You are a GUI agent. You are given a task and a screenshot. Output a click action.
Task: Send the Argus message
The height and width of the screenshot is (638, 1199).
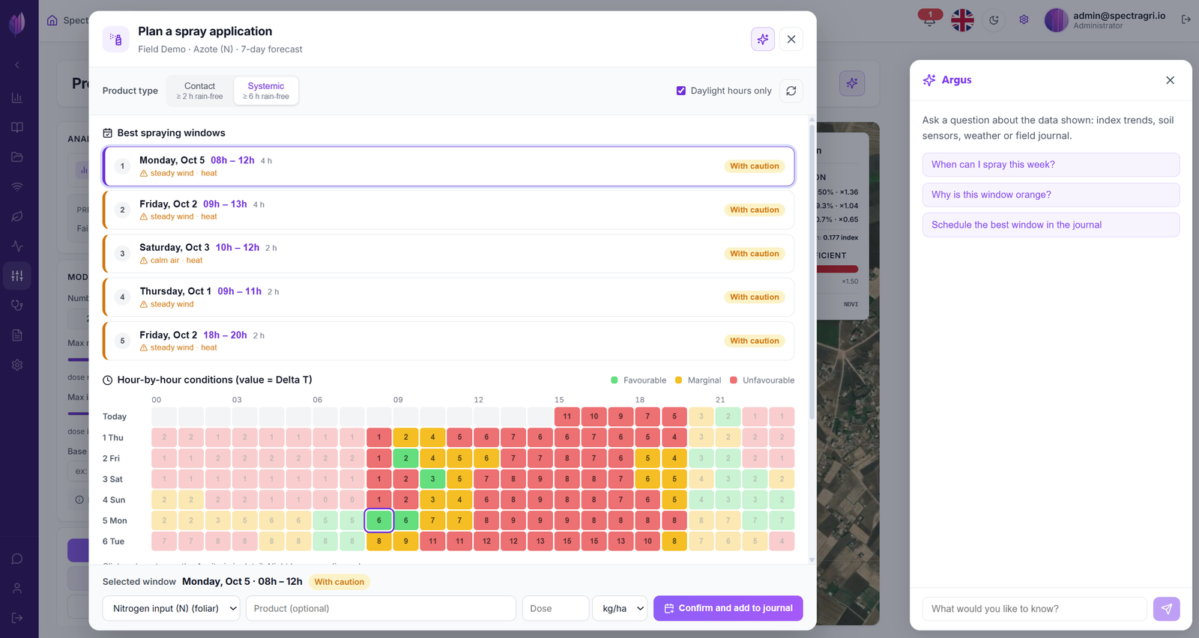[1166, 609]
